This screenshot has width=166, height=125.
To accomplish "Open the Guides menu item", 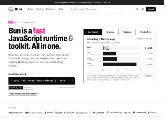I will tap(39, 9).
